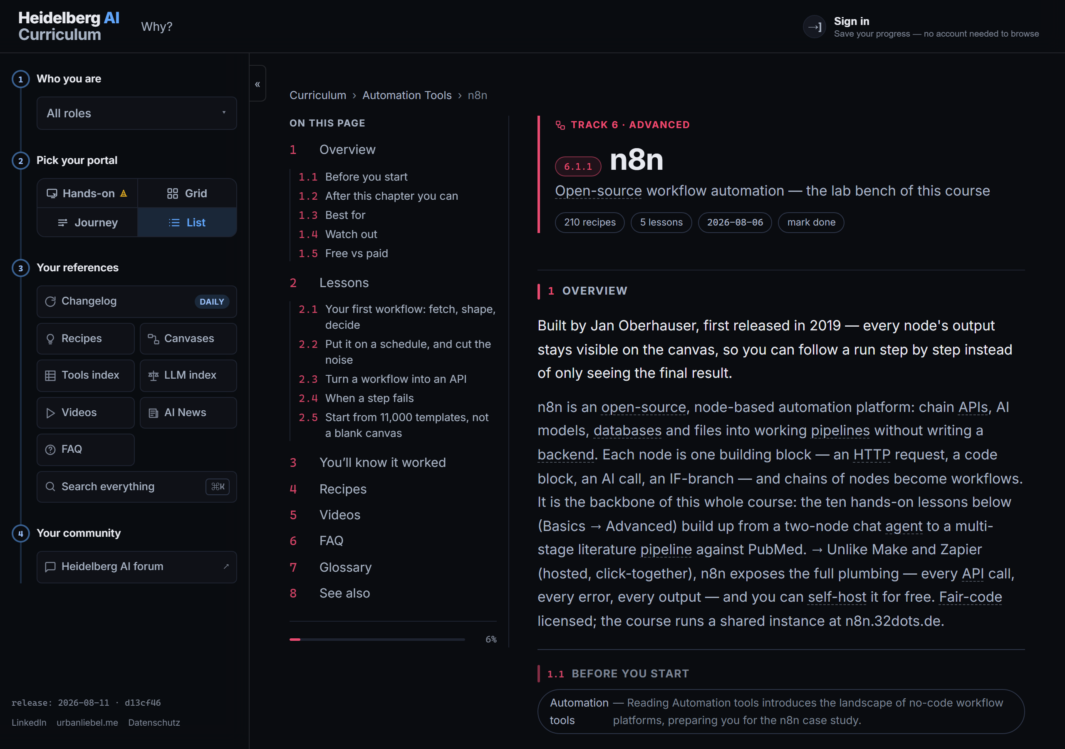Click the 5 lessons pill
This screenshot has height=749, width=1065.
click(661, 222)
